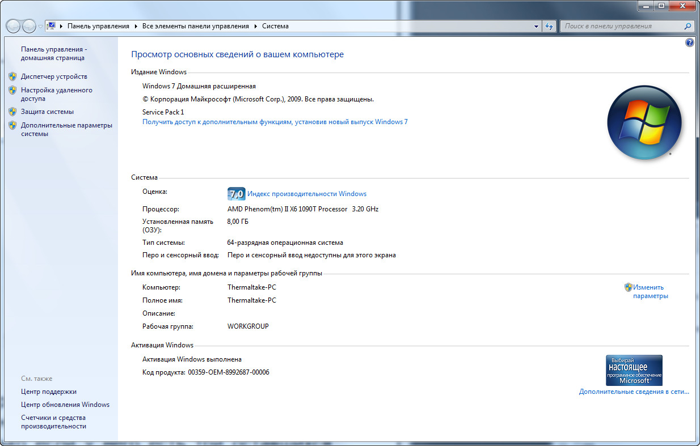Open 'Индекс производительности Windows' link

click(x=307, y=194)
